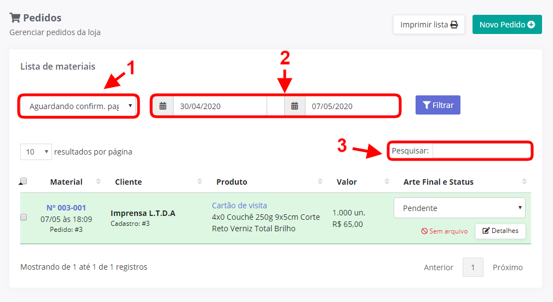553x302 pixels.
Task: Click the Imprimir lista button
Action: coord(429,25)
